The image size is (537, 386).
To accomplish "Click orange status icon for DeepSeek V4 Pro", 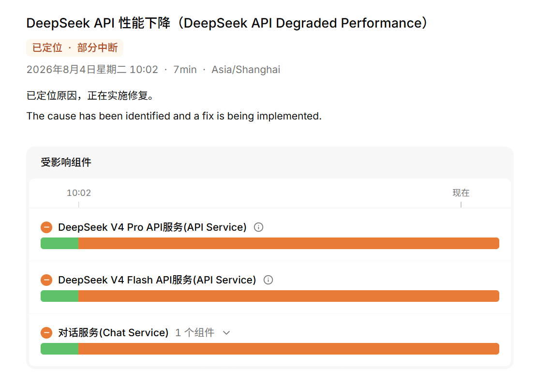I will tap(46, 227).
